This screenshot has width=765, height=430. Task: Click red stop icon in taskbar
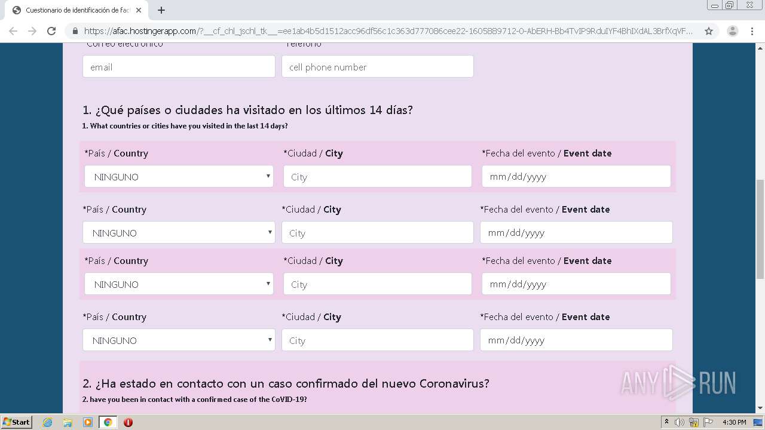pos(128,422)
